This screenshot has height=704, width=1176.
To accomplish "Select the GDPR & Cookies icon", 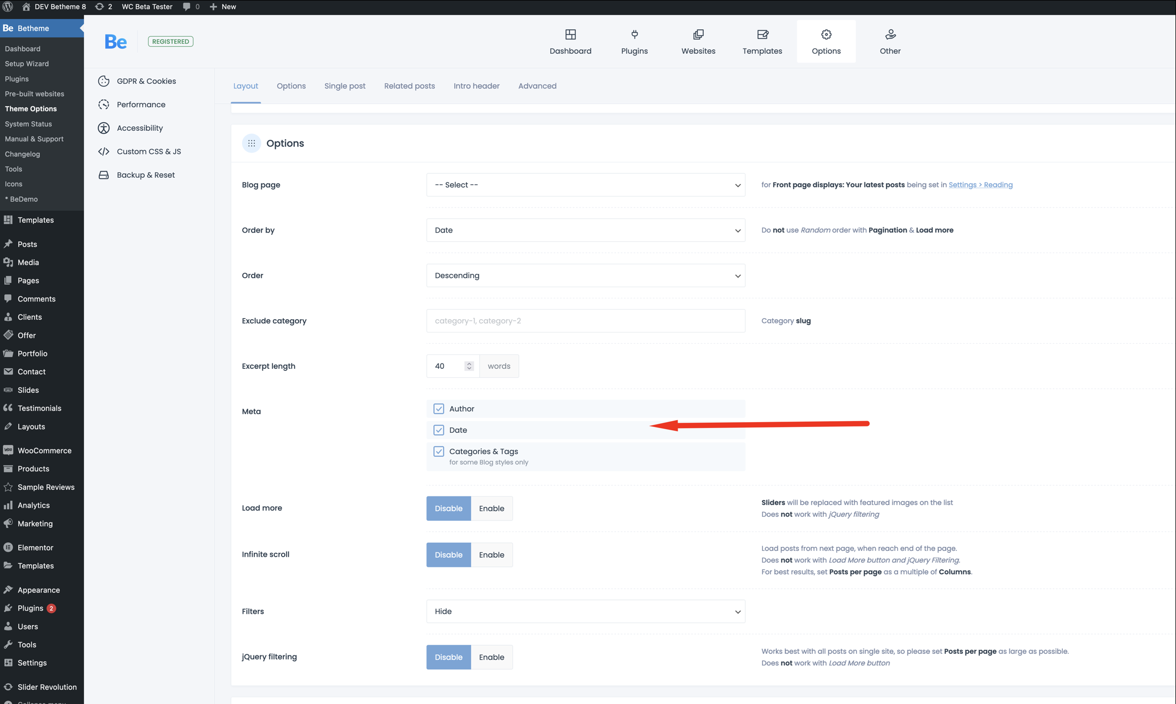I will coord(104,81).
